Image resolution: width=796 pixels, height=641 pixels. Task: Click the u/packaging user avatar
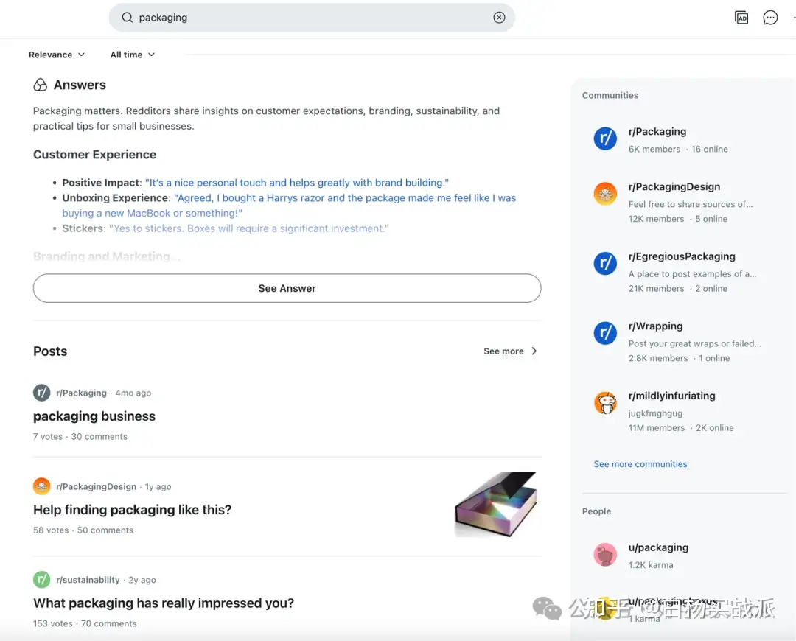605,555
